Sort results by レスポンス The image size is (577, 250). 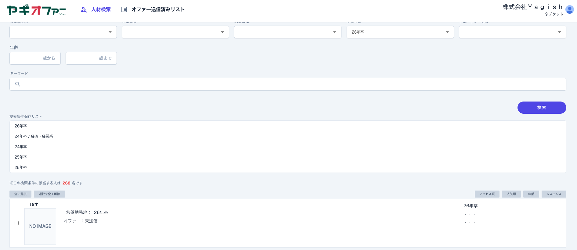pyautogui.click(x=554, y=194)
